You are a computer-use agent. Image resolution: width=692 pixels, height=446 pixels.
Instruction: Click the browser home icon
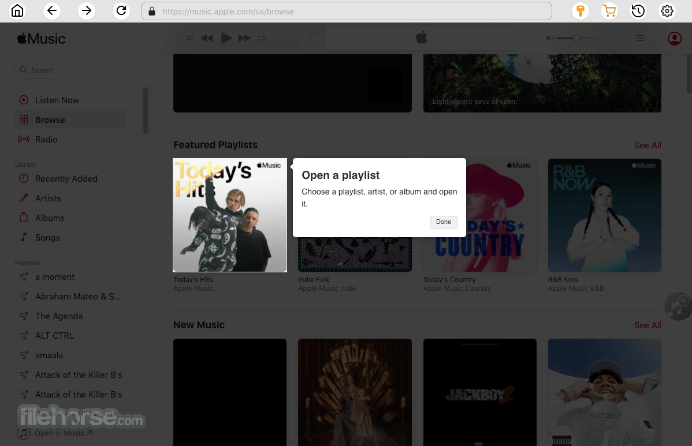17,11
